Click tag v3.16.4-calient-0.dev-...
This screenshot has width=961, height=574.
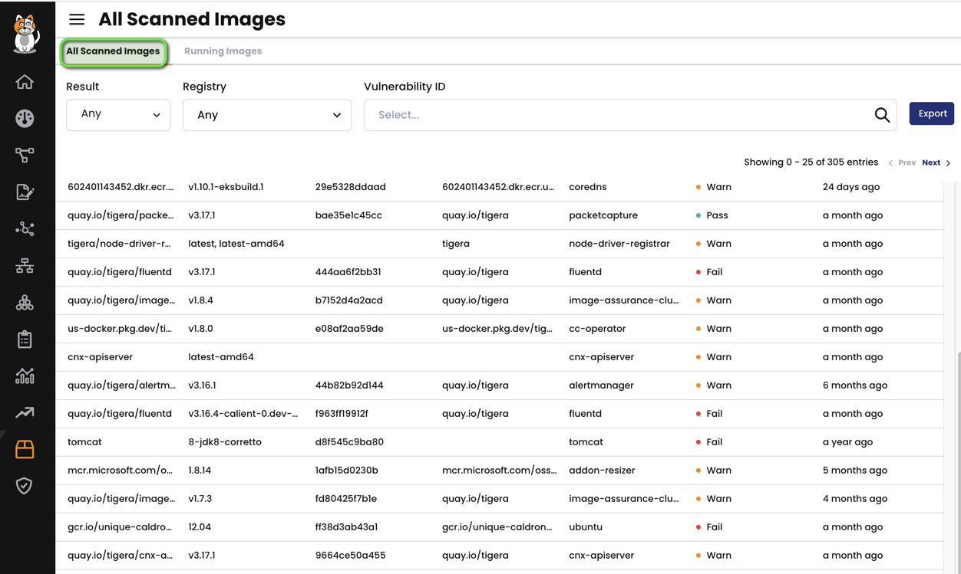coord(243,414)
